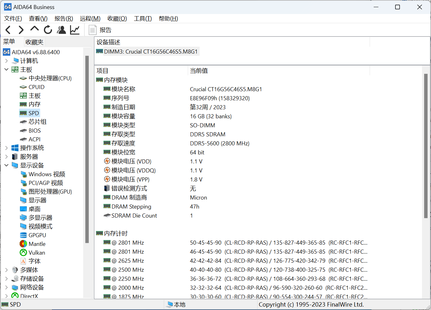Select the BIOS tree item
Screen dimensions: 431x310
coord(30,130)
